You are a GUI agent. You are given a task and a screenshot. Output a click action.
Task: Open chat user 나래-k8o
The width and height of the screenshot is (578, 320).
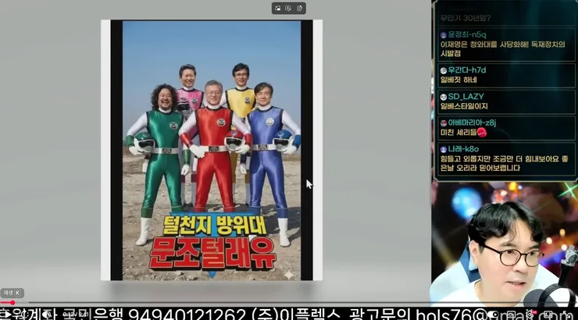point(463,149)
